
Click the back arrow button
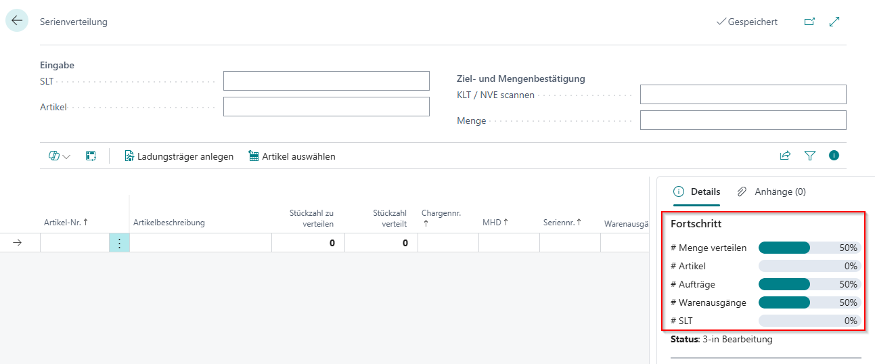pos(17,21)
